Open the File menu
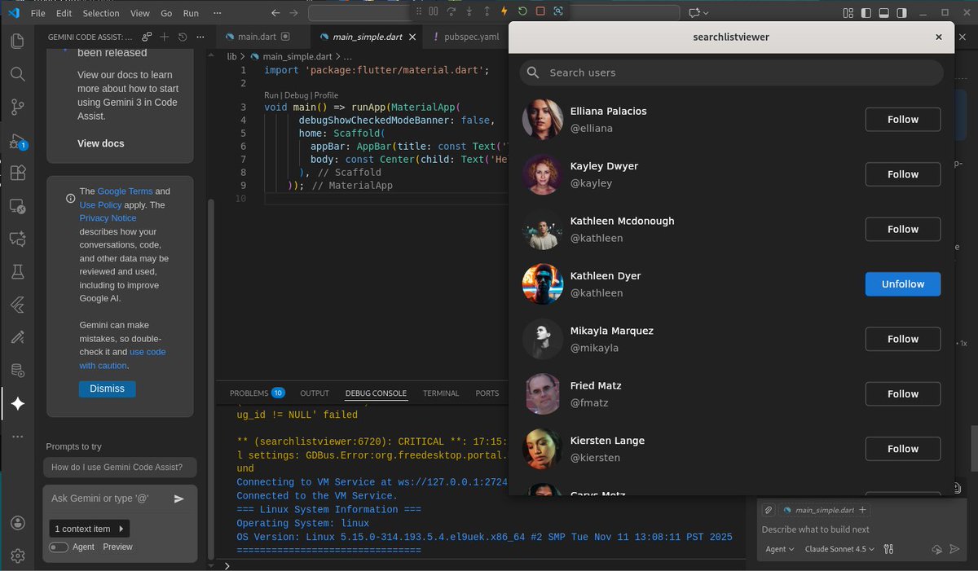Screen dimensions: 978x571 (x=37, y=13)
